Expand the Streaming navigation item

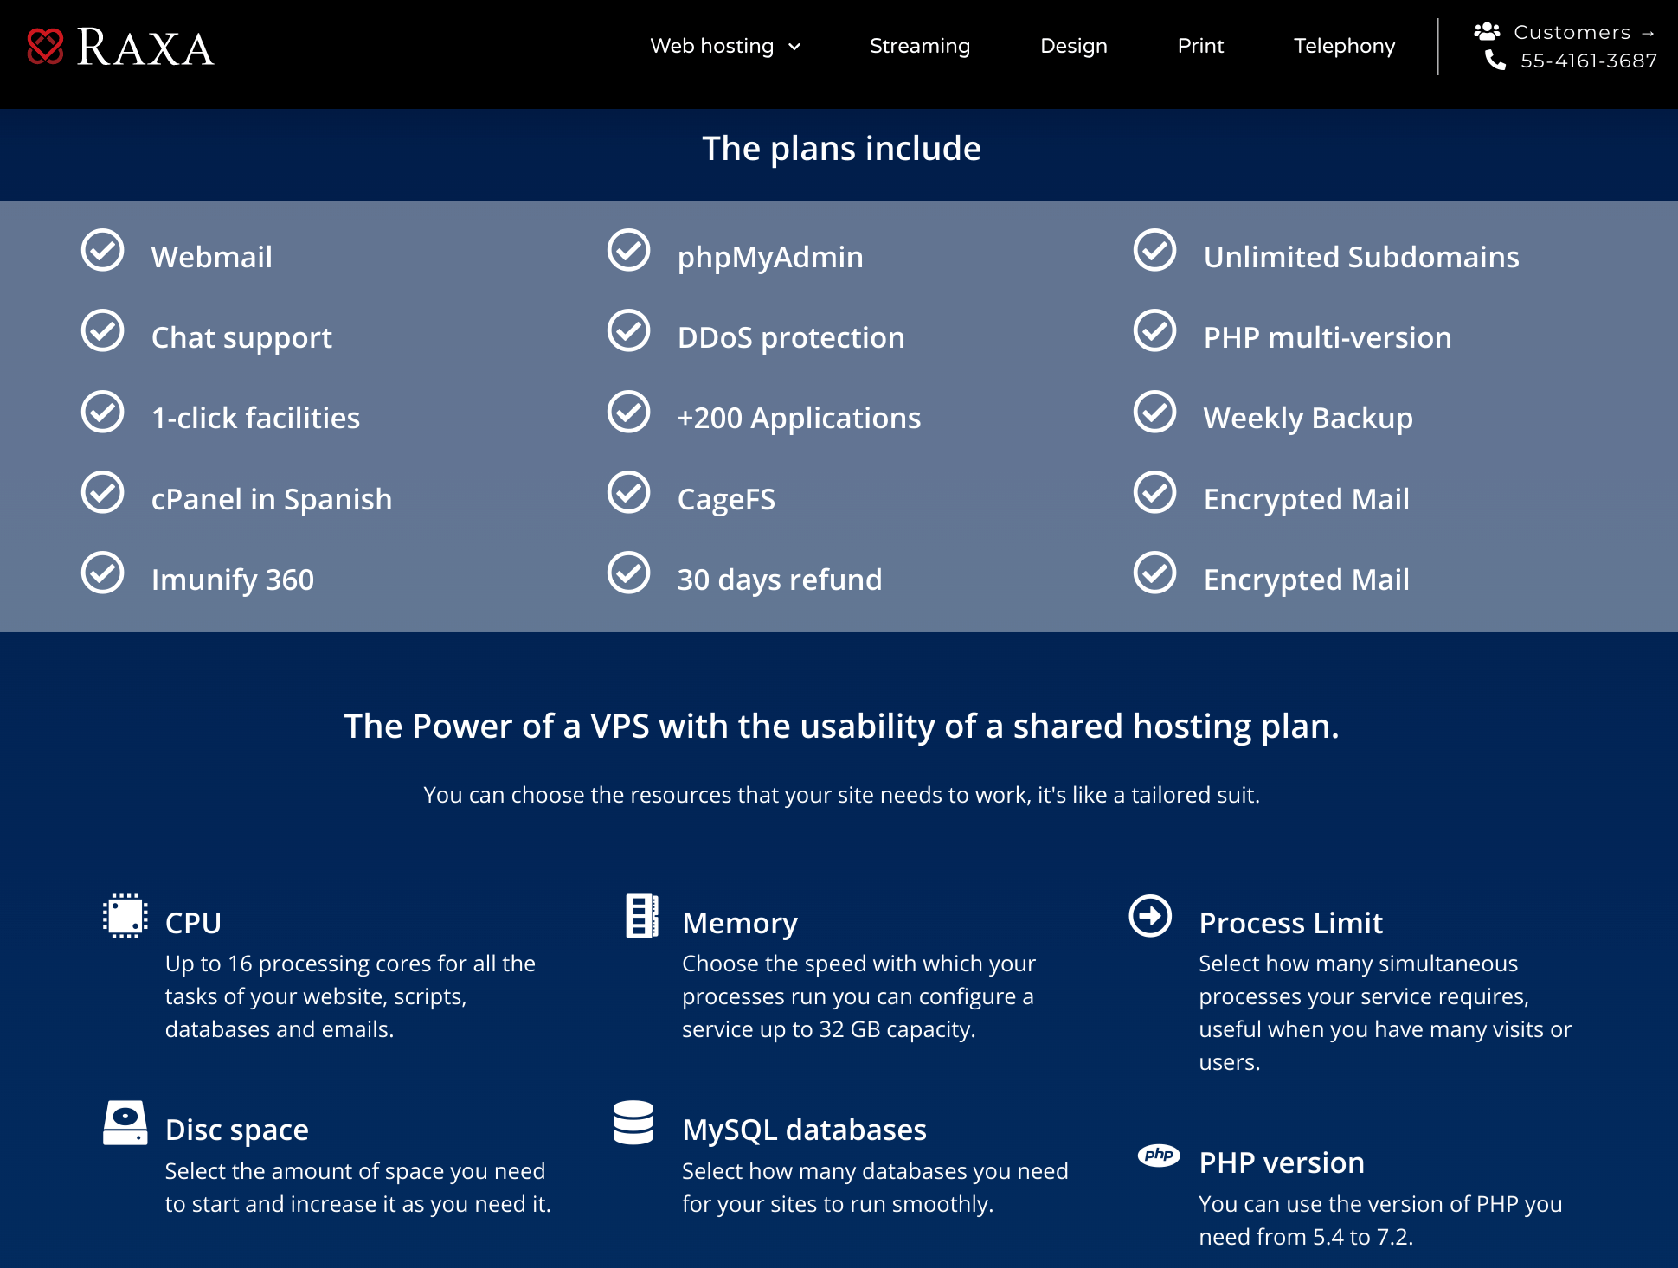(x=920, y=45)
